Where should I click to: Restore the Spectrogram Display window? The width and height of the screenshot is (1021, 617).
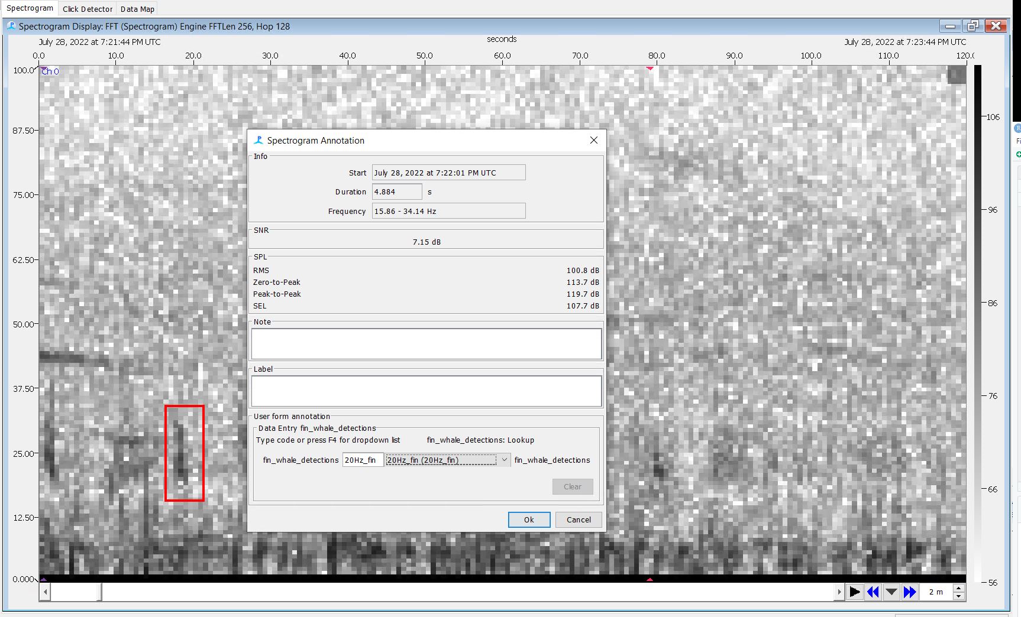pyautogui.click(x=972, y=26)
